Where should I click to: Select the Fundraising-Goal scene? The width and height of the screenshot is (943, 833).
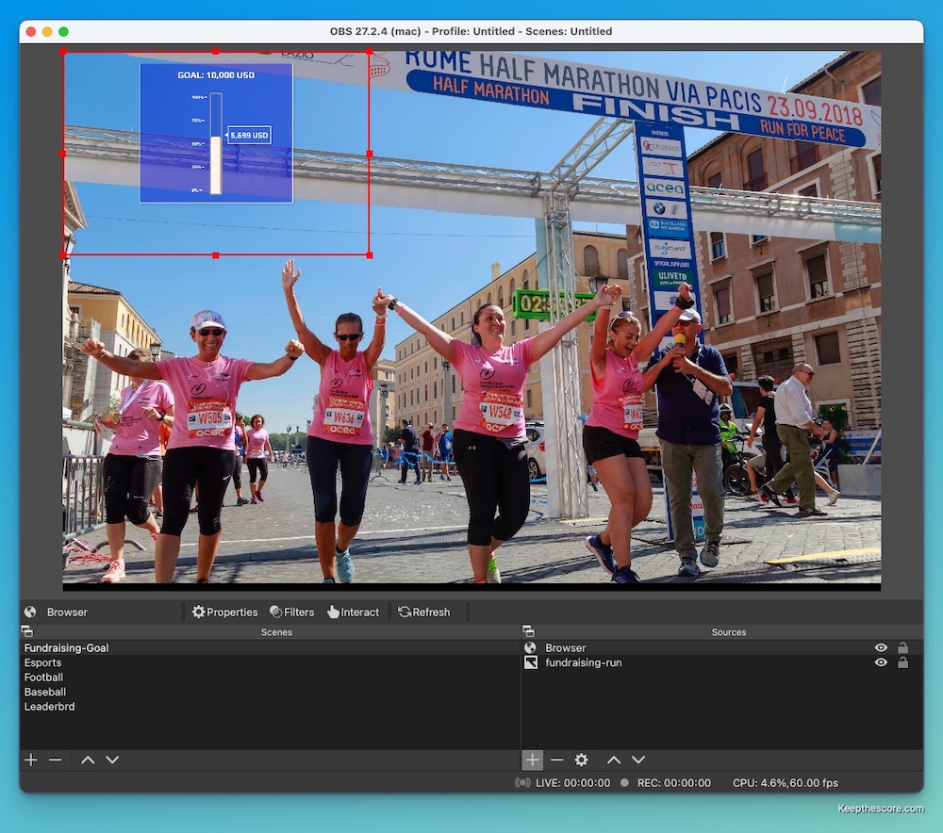pos(270,648)
